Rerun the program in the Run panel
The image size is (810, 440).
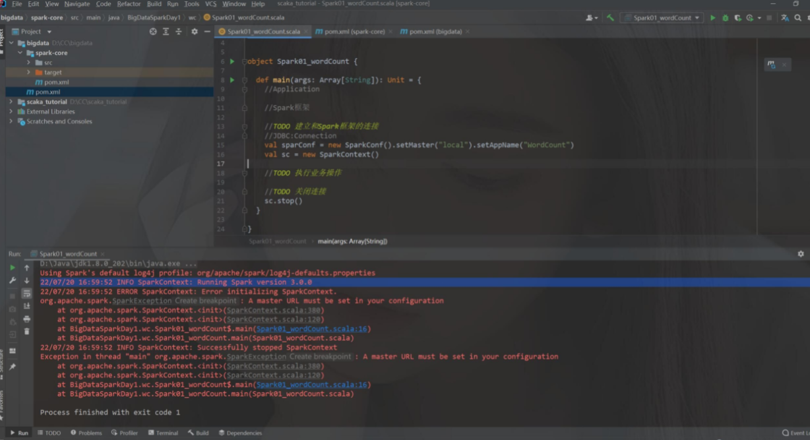[x=12, y=268]
